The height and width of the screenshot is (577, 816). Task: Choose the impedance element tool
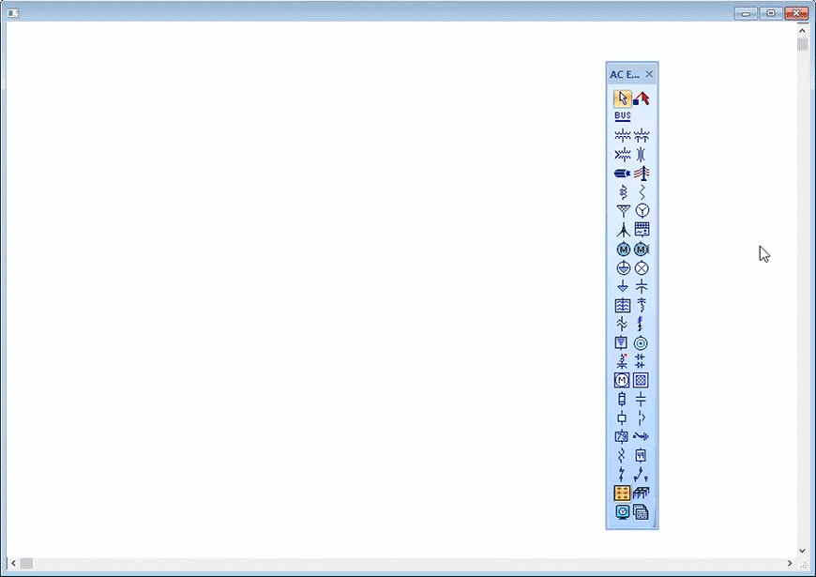(642, 191)
